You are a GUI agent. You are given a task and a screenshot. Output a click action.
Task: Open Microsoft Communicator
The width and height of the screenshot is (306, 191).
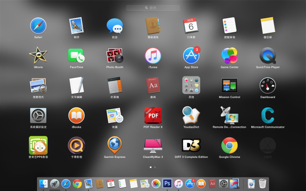point(268,115)
